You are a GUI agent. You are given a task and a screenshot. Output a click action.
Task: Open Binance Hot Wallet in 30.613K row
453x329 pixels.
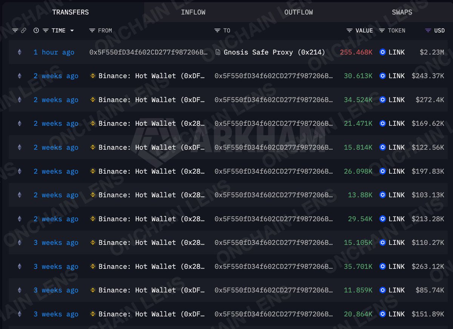(x=152, y=76)
